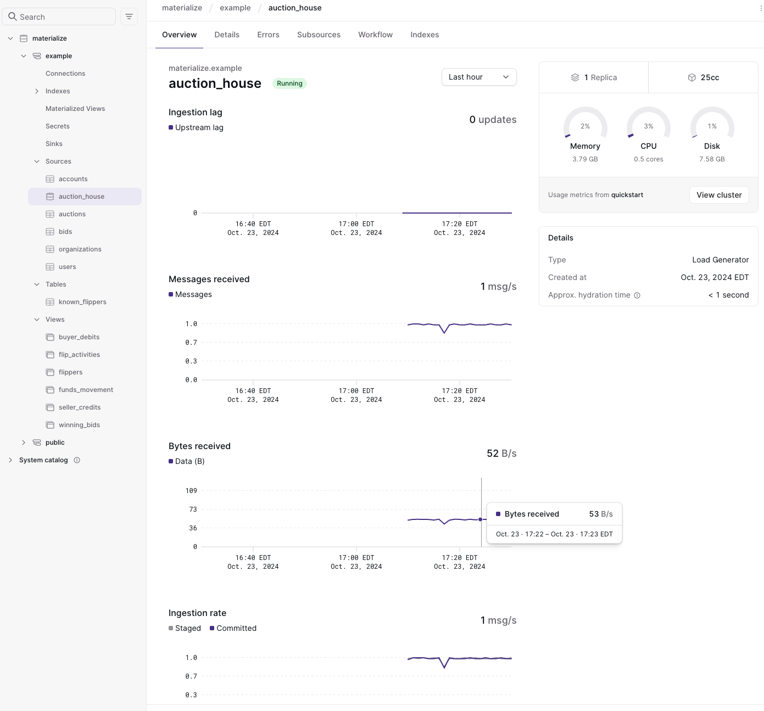Toggle the Committed series legend
The image size is (764, 711).
[x=232, y=628]
